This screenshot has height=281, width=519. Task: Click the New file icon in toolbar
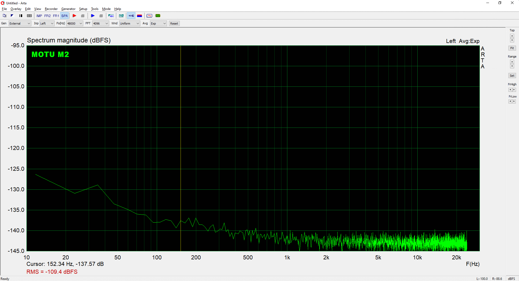(4, 16)
